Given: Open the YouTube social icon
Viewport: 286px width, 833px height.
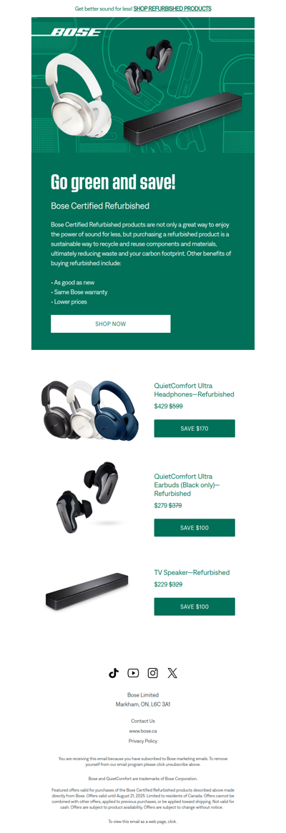Looking at the screenshot, I should [x=133, y=672].
